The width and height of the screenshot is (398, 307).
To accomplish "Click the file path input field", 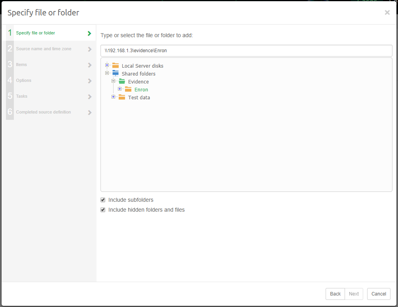I will [246, 51].
